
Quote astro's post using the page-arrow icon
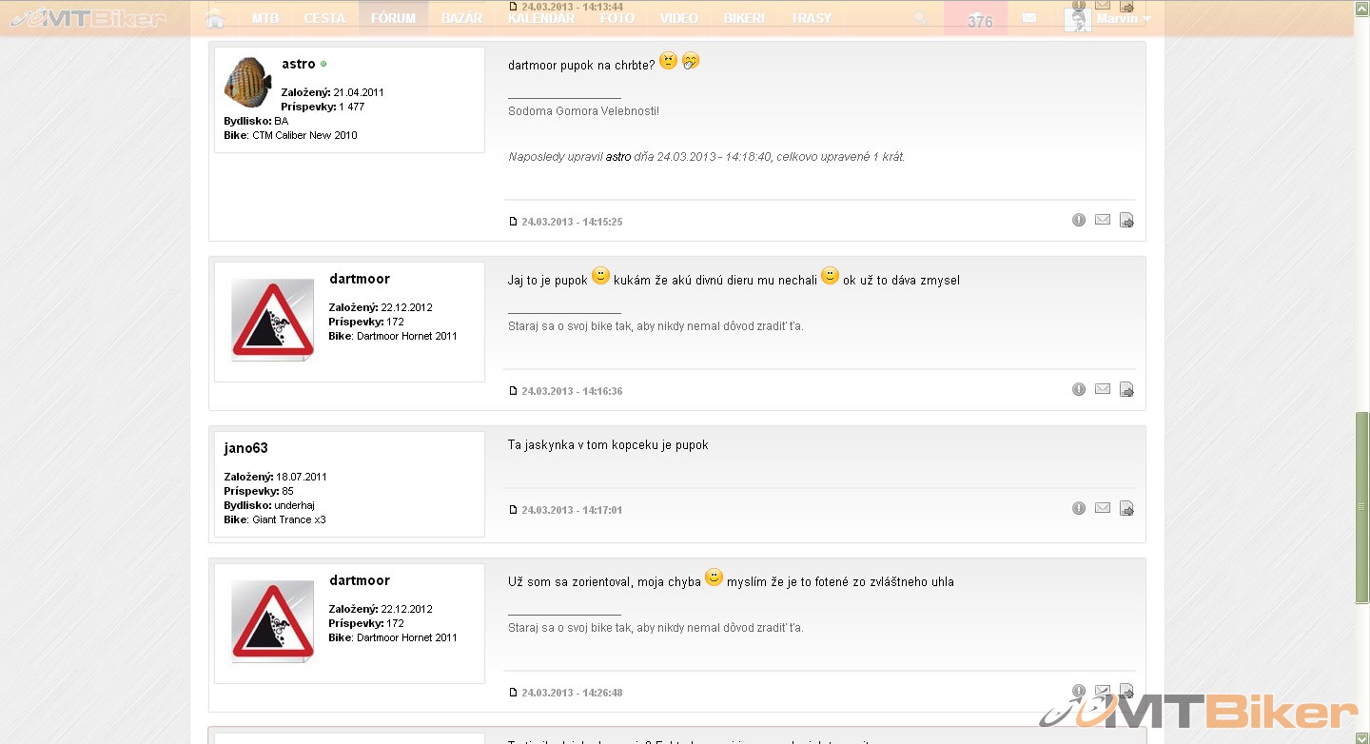click(x=1126, y=221)
